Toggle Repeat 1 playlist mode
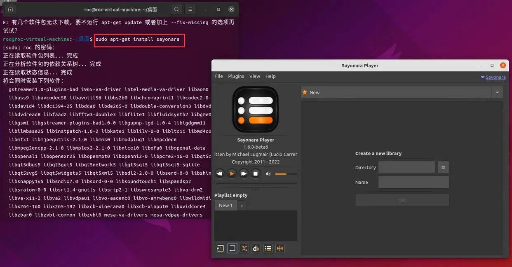 click(x=220, y=248)
